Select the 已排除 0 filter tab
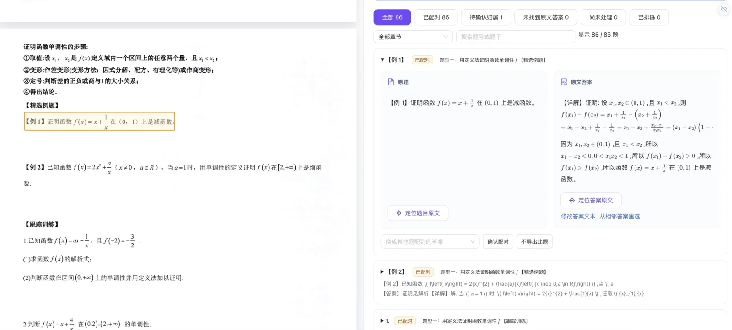 pyautogui.click(x=649, y=17)
